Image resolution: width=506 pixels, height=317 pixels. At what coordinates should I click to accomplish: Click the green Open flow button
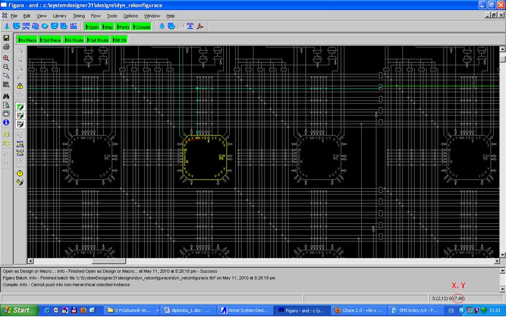[x=92, y=27]
